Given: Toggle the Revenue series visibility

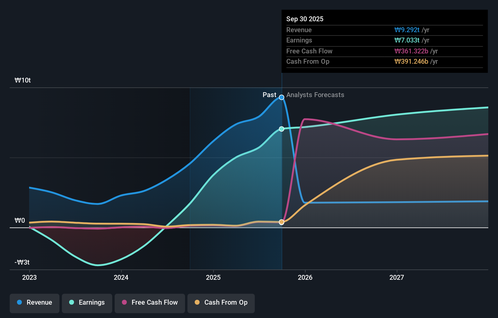Looking at the screenshot, I should tap(34, 303).
